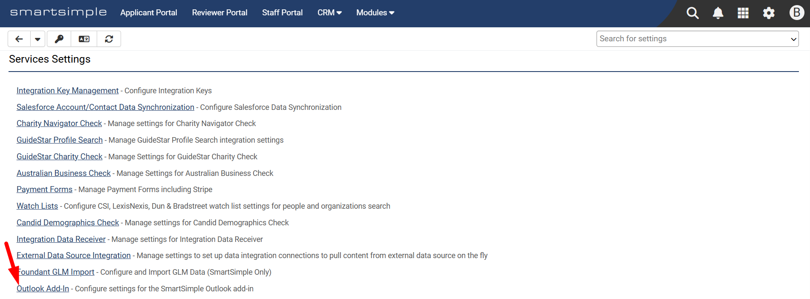Open GuideStar Charity Check link
Viewport: 810px width, 299px height.
60,157
